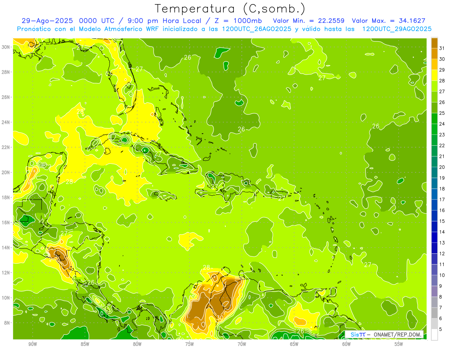Click legend swatch between 25 and 26
The width and height of the screenshot is (452, 349).
434,108
